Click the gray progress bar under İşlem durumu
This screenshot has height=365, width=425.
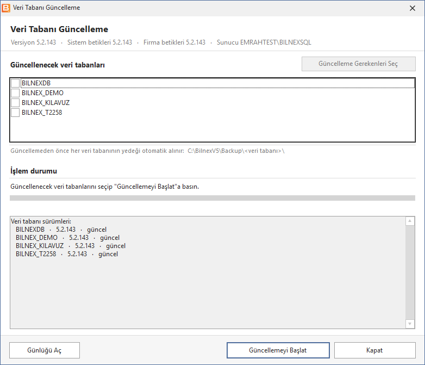tap(212, 198)
